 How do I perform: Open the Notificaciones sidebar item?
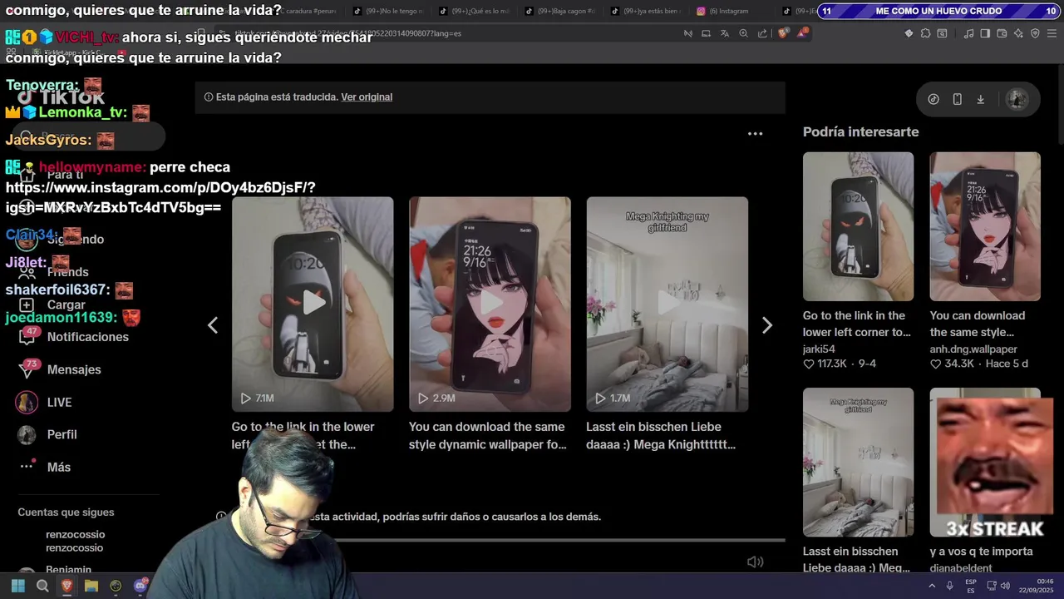73,337
